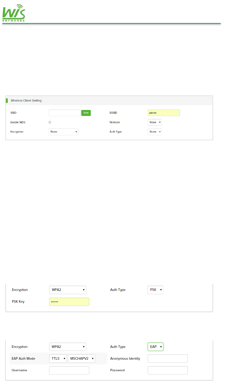This screenshot has width=247, height=381.
Task: Click the Password input field
Action: [168, 370]
